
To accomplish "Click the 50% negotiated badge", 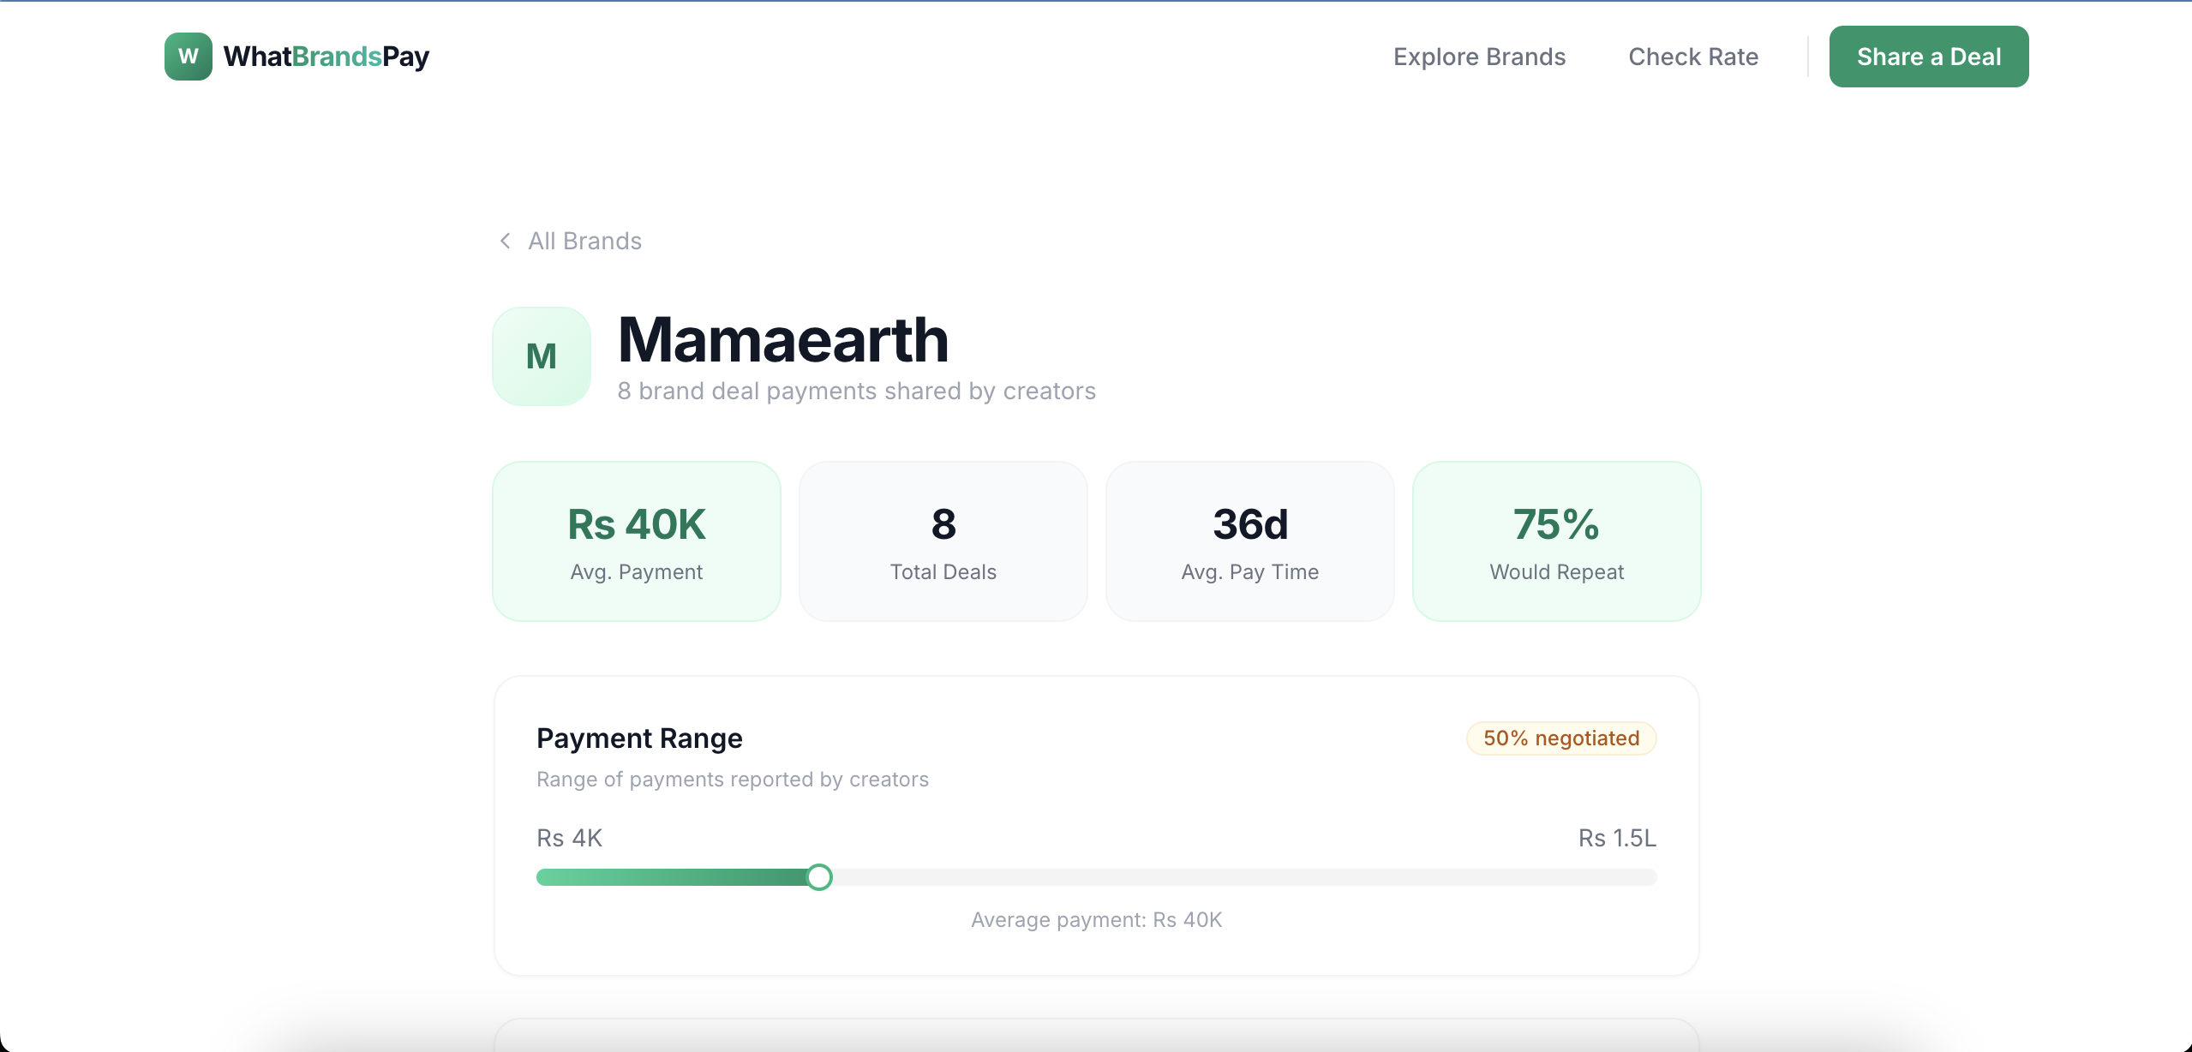I will point(1560,738).
